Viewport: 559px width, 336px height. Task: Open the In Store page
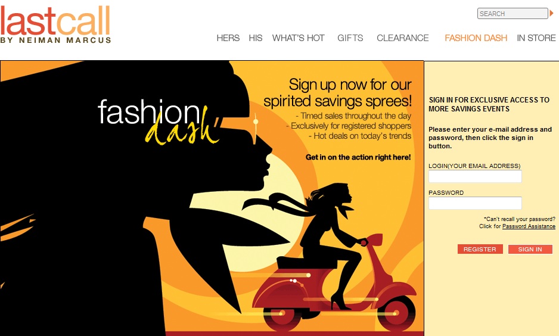pyautogui.click(x=536, y=38)
